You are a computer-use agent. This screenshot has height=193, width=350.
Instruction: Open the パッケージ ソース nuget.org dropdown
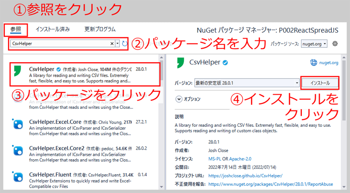314,44
